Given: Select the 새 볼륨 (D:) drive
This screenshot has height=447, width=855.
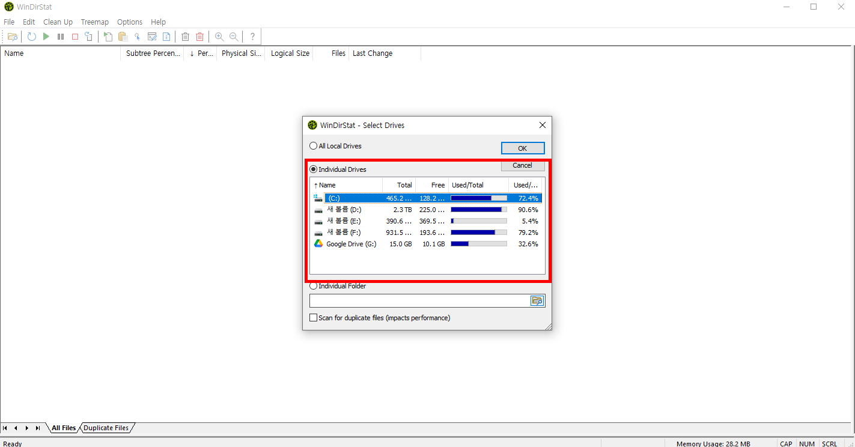Looking at the screenshot, I should [x=427, y=210].
